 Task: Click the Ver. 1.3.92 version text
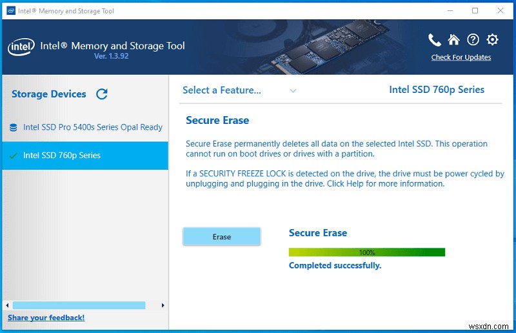(x=111, y=56)
